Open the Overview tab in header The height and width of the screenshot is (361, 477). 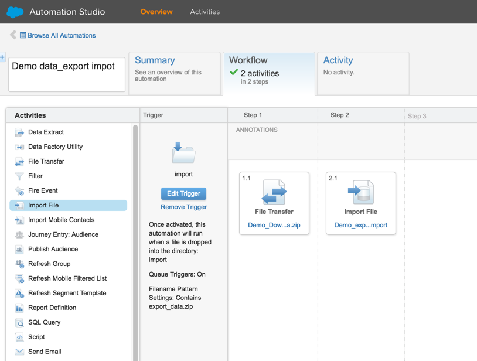[156, 12]
